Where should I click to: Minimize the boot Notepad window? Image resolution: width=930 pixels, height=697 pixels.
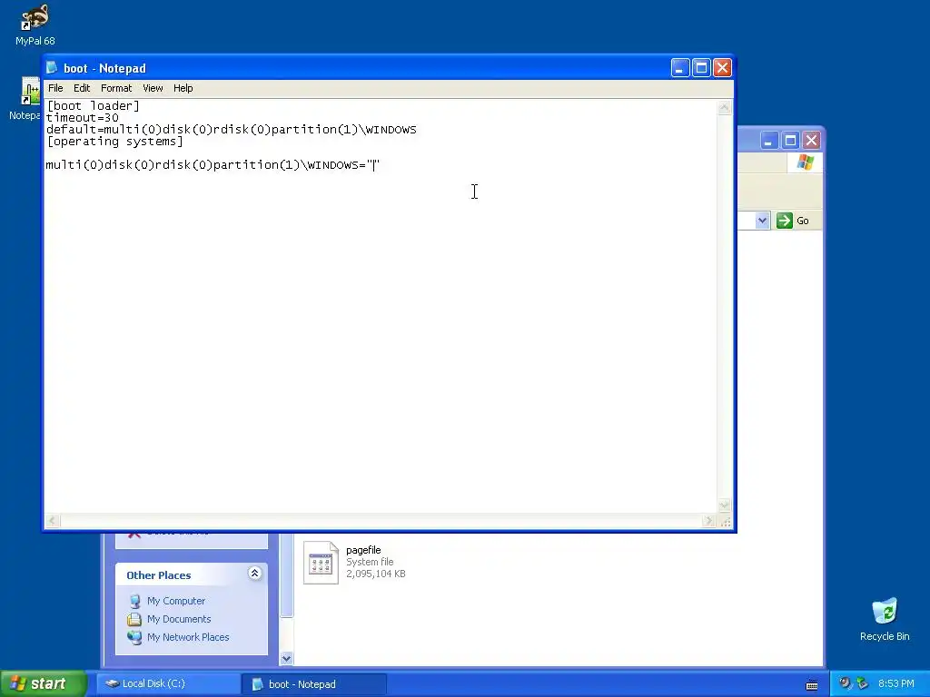click(x=680, y=68)
